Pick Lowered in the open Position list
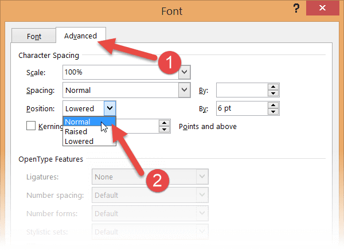The image size is (344, 250). pyautogui.click(x=79, y=141)
